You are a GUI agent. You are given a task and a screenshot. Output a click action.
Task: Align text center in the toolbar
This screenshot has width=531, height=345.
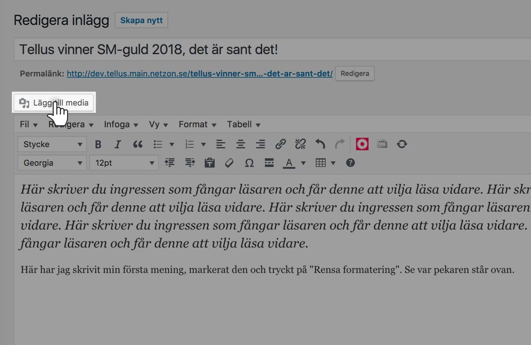(x=240, y=144)
